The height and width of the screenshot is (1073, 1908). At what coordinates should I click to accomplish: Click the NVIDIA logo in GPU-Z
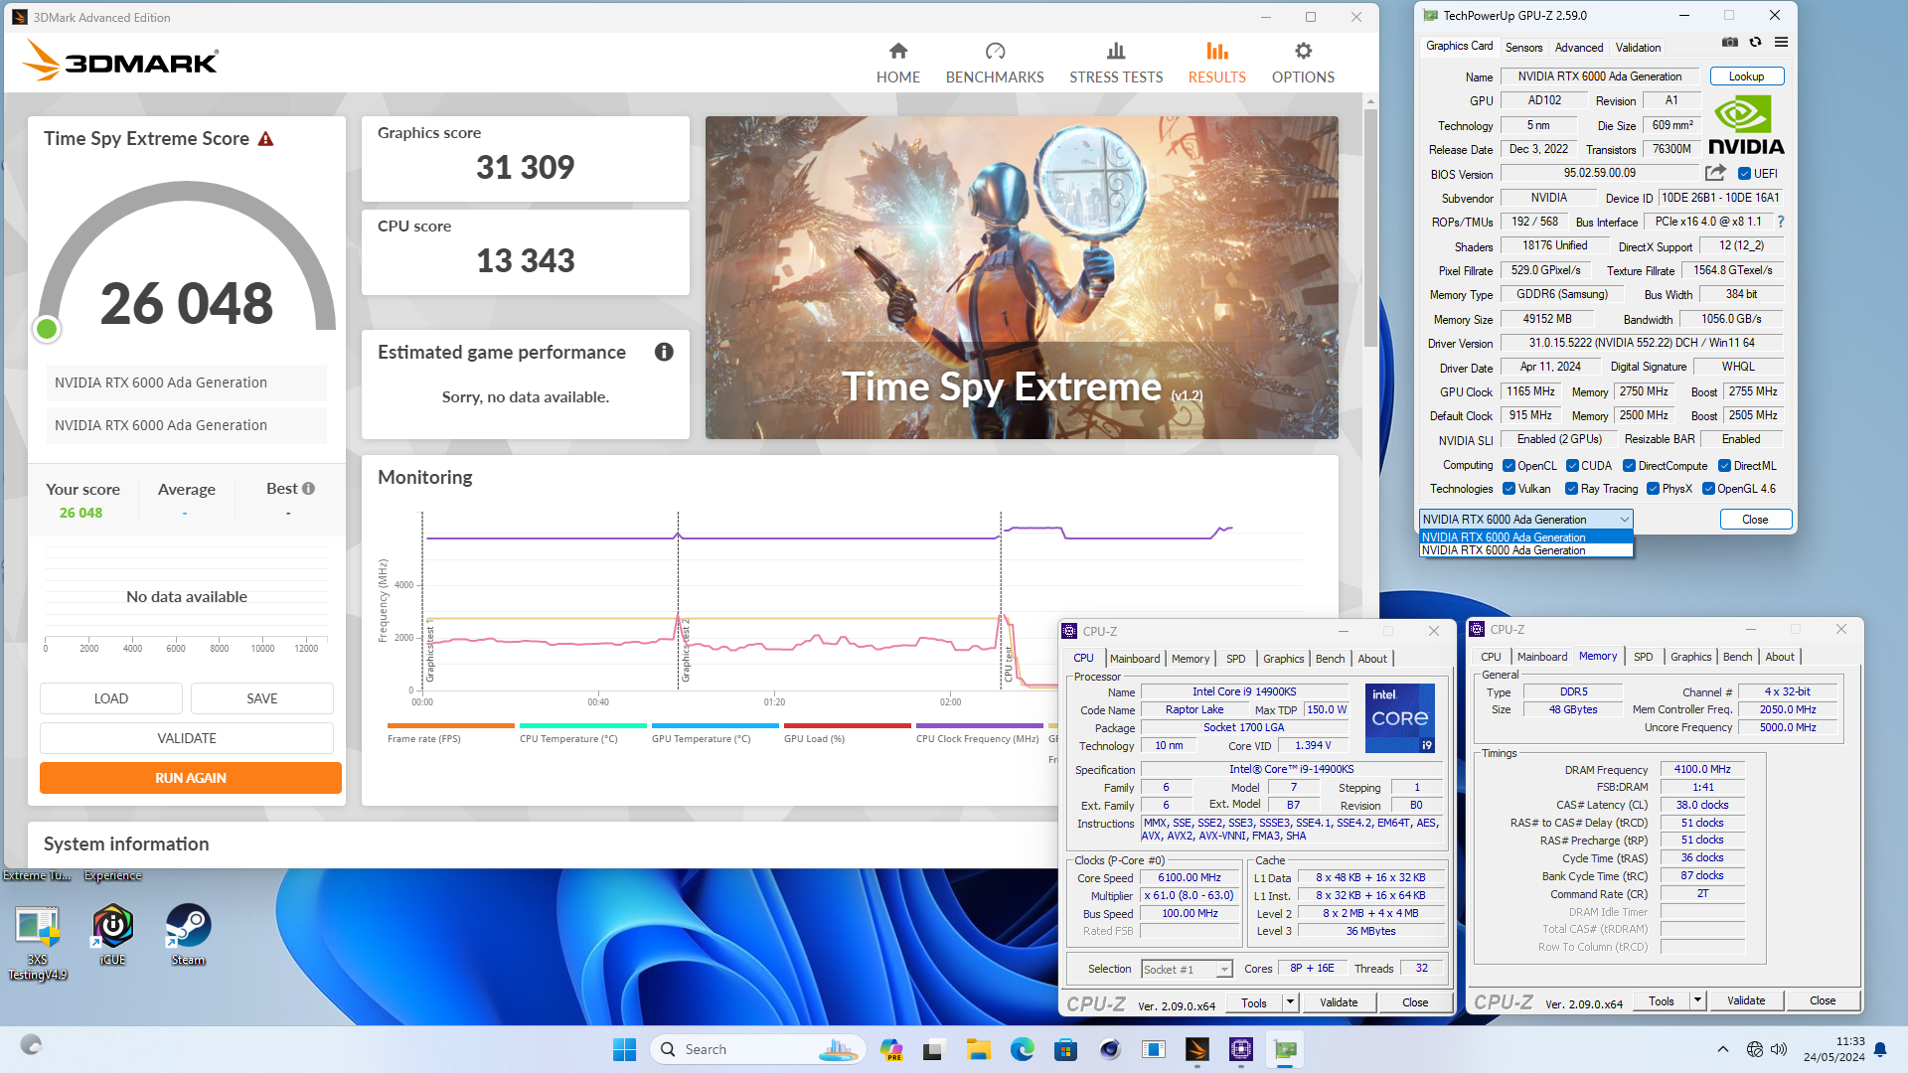[1746, 125]
